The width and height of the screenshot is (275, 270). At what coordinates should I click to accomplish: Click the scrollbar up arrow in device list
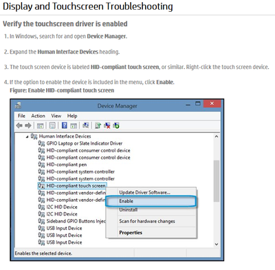[x=217, y=136]
